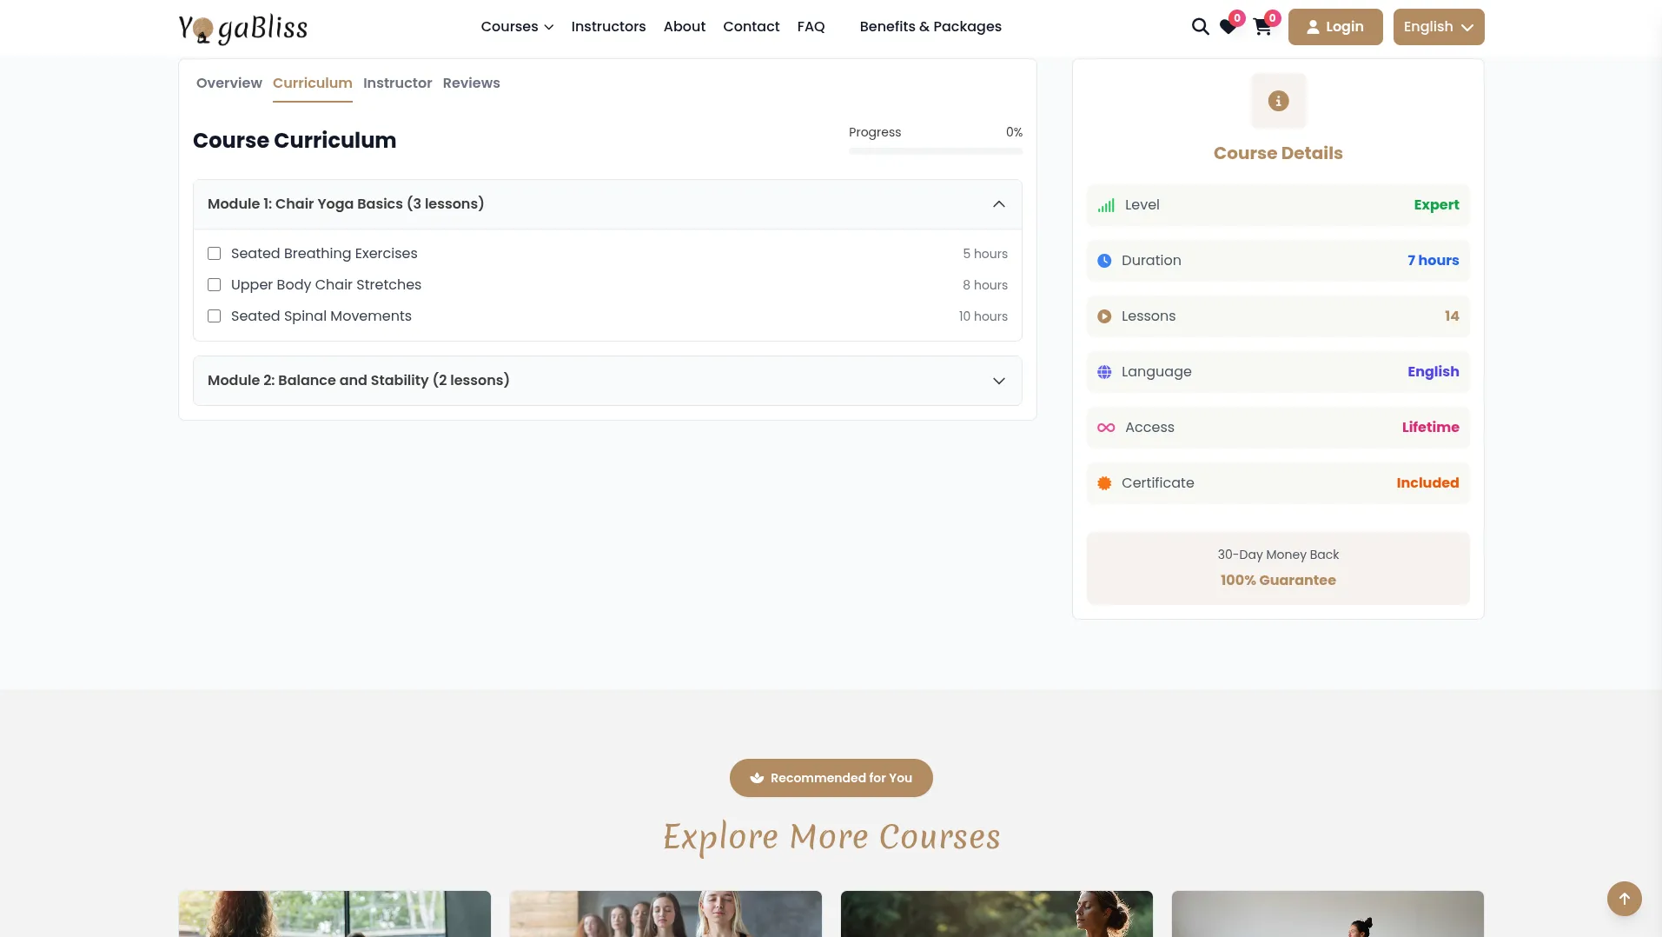The image size is (1662, 937).
Task: Tick the Upper Body Chair Stretches checkbox
Action: click(215, 285)
